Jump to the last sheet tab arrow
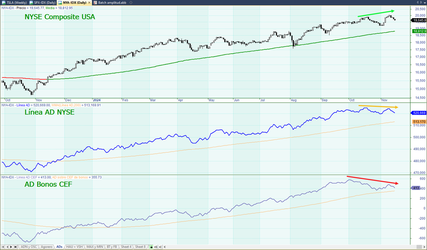Viewport: 427px width, 250px height. (15, 246)
